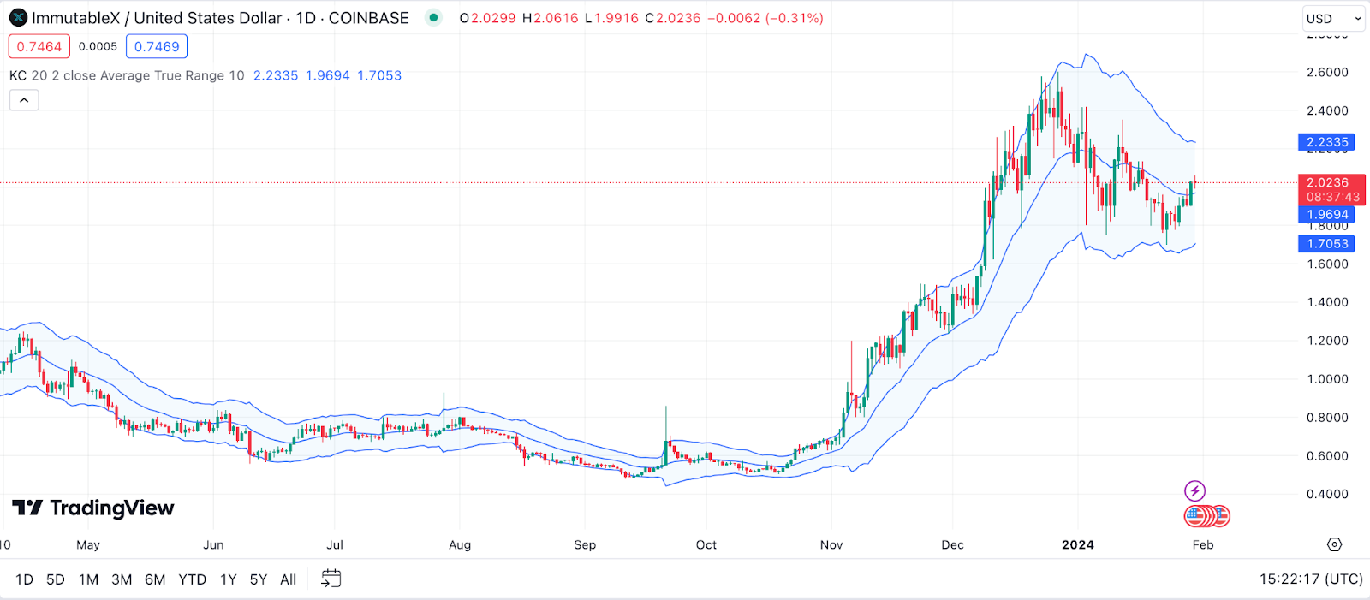Click the red 2.0236 current price label

point(1332,189)
